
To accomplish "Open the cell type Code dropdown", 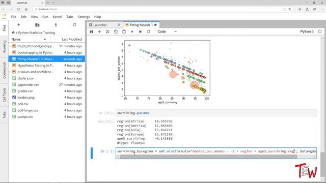I will pos(167,32).
